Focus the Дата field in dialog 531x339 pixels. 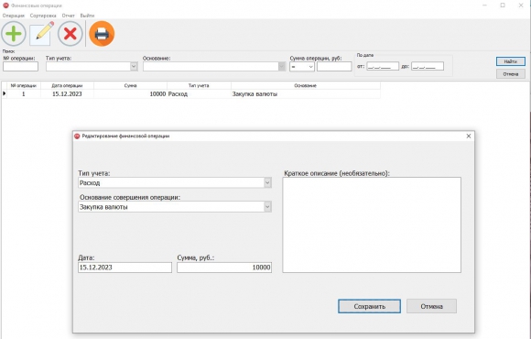pyautogui.click(x=125, y=268)
